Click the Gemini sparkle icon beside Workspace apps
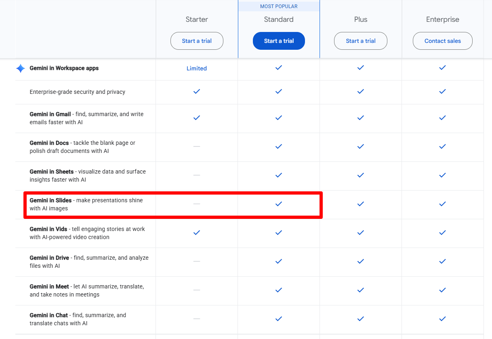This screenshot has height=339, width=492. (x=21, y=68)
